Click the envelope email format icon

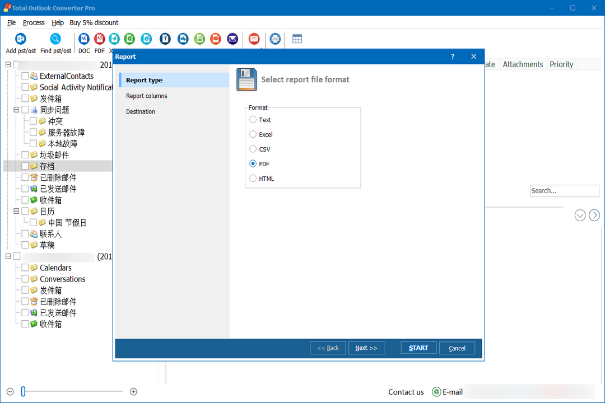click(x=232, y=39)
